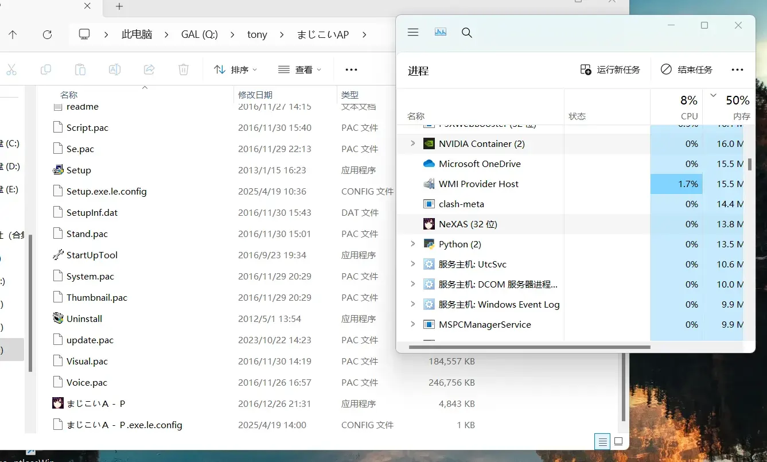767x462 pixels.
Task: Open the Task Manager hamburger navigation menu
Action: click(413, 33)
